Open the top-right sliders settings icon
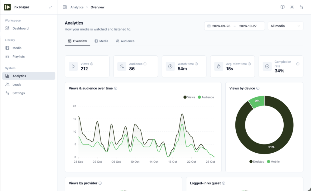The width and height of the screenshot is (311, 191). 302,7
